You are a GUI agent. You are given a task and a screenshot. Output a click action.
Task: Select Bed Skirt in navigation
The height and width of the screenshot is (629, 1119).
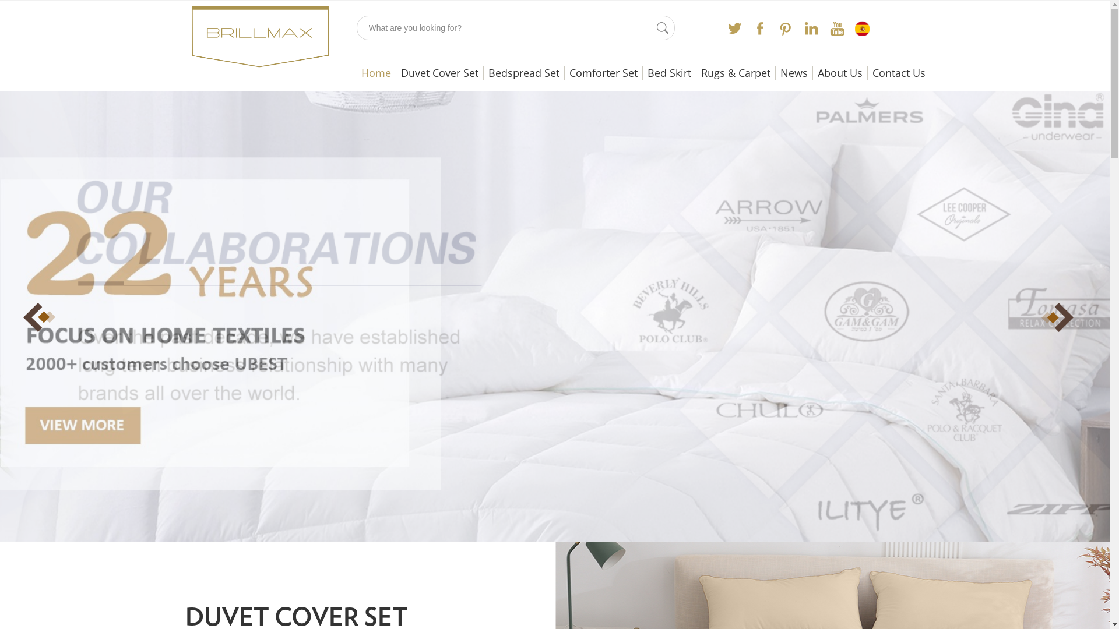click(669, 73)
